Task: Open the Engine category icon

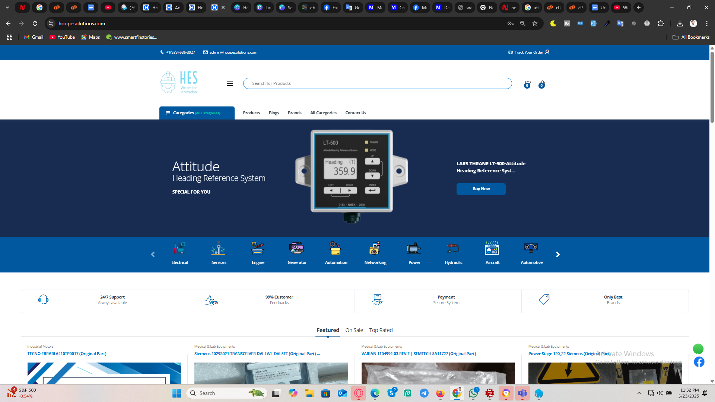Action: [x=258, y=249]
